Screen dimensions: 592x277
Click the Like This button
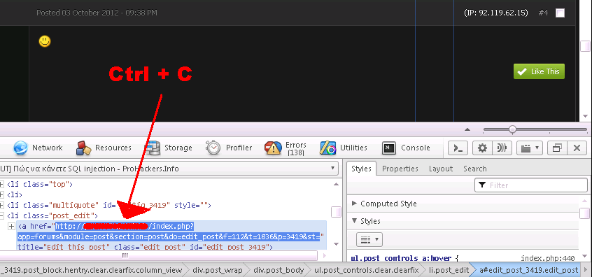point(539,71)
